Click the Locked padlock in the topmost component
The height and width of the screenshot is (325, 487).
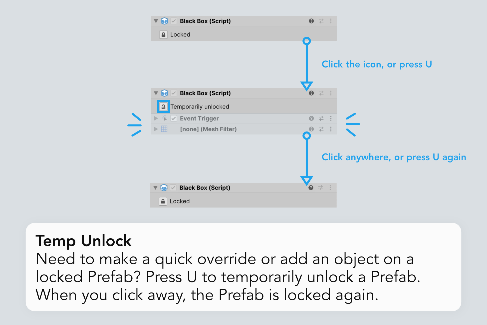click(x=163, y=34)
